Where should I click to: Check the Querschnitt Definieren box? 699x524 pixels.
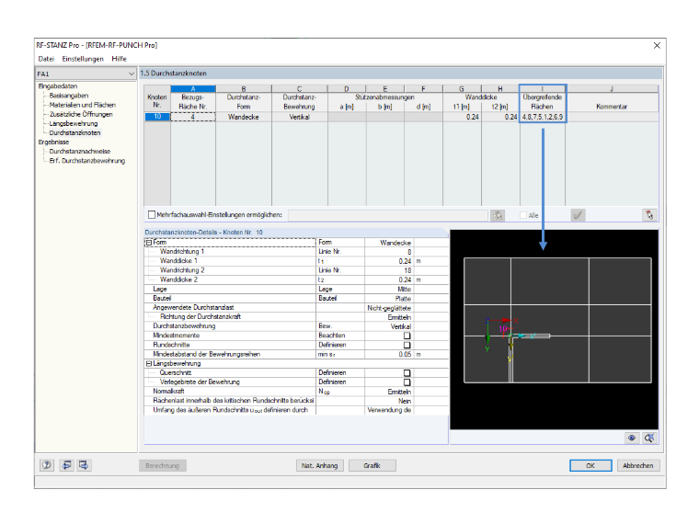pos(407,373)
